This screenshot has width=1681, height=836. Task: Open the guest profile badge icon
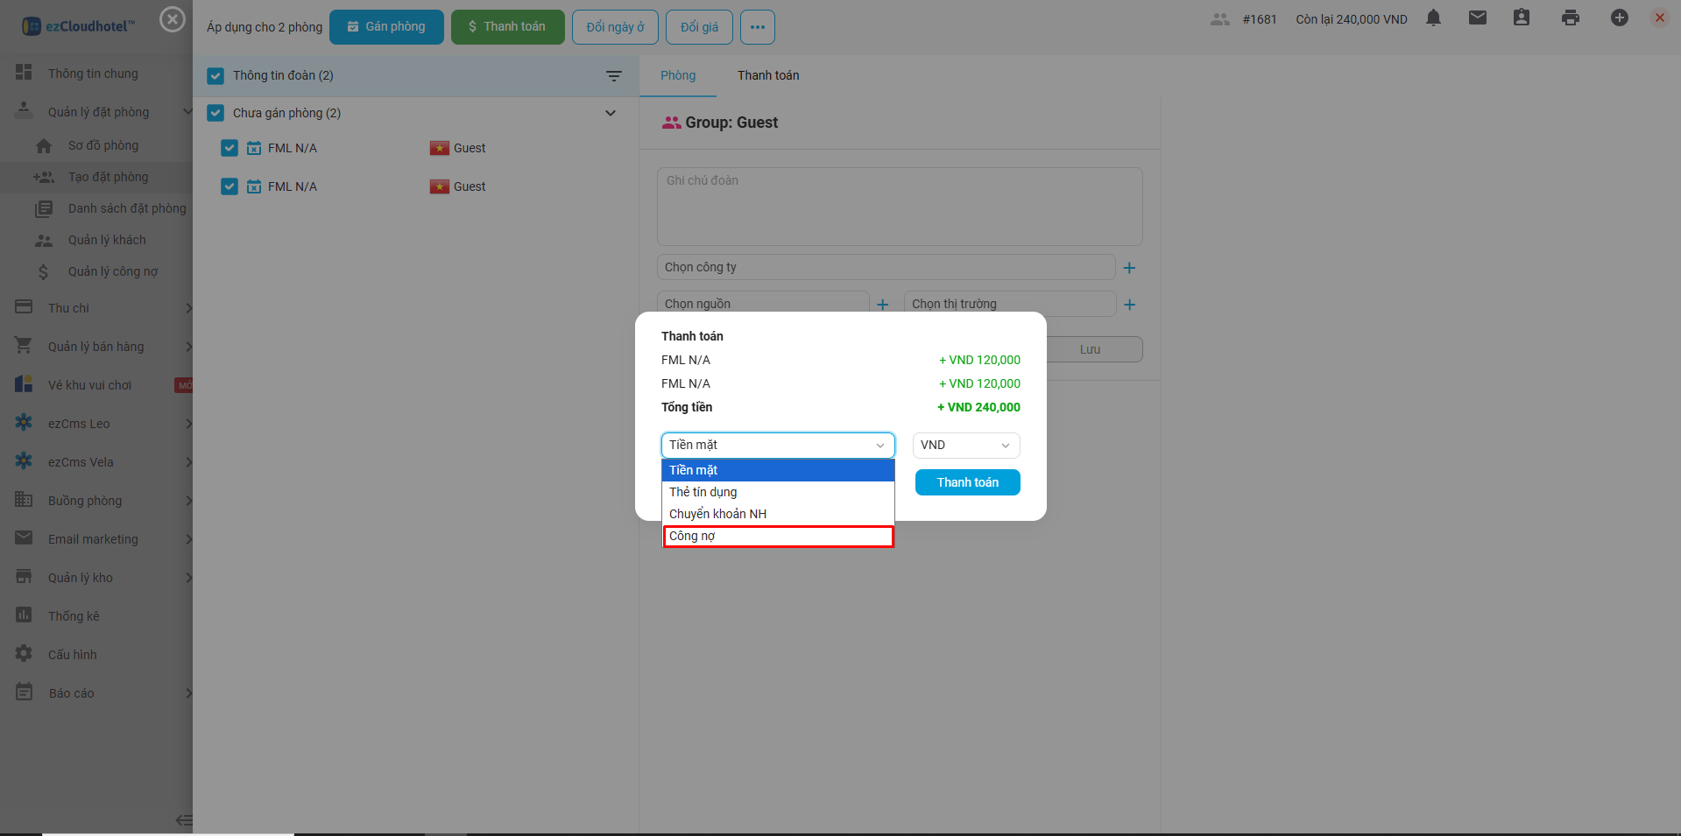(x=1521, y=18)
